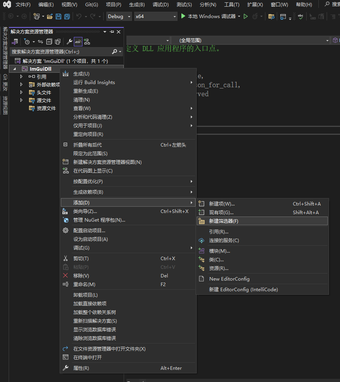Image resolution: width=340 pixels, height=382 pixels.
Task: Select 卸载项目(L) in context menu
Action: 128,295
